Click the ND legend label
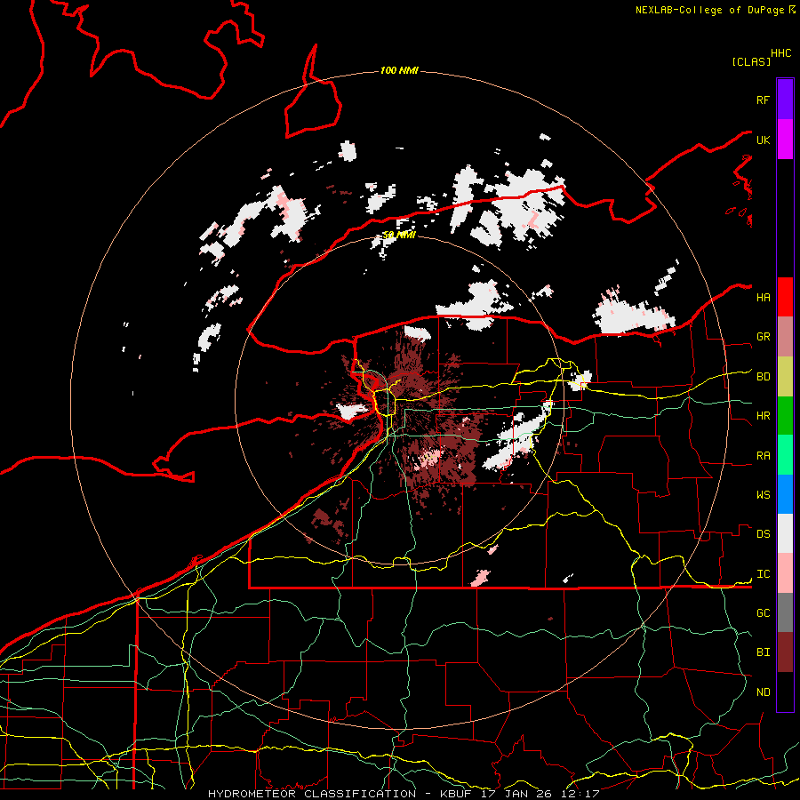Image resolution: width=800 pixels, height=800 pixels. click(x=763, y=692)
